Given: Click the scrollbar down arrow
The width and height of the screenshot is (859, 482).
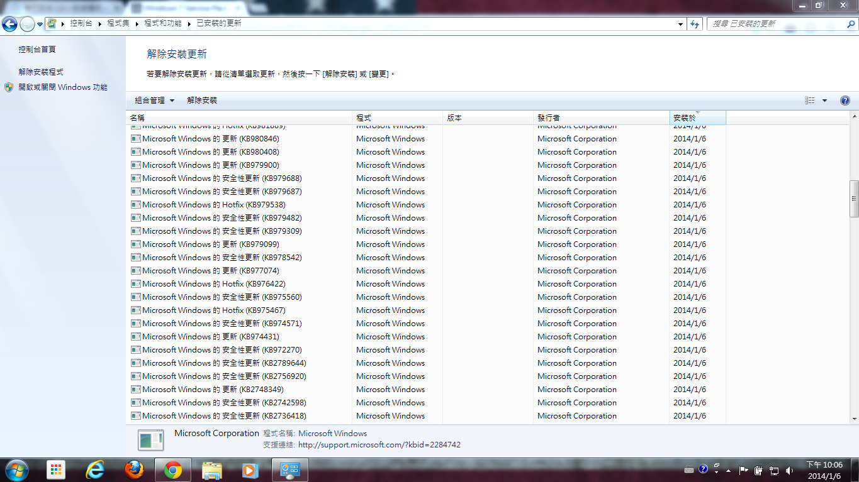Looking at the screenshot, I should 854,419.
